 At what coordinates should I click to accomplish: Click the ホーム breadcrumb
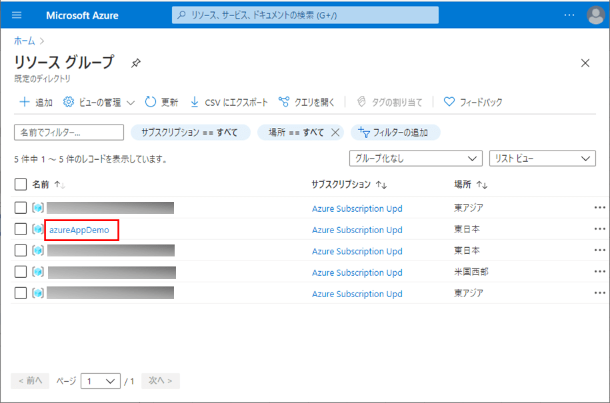[25, 41]
